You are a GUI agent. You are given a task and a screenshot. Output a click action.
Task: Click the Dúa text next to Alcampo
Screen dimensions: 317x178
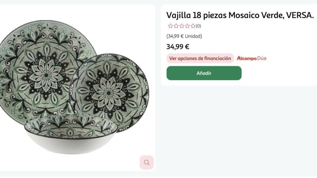coord(262,58)
